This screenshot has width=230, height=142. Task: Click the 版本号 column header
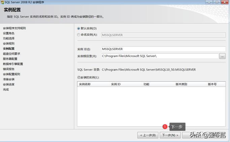212,84
